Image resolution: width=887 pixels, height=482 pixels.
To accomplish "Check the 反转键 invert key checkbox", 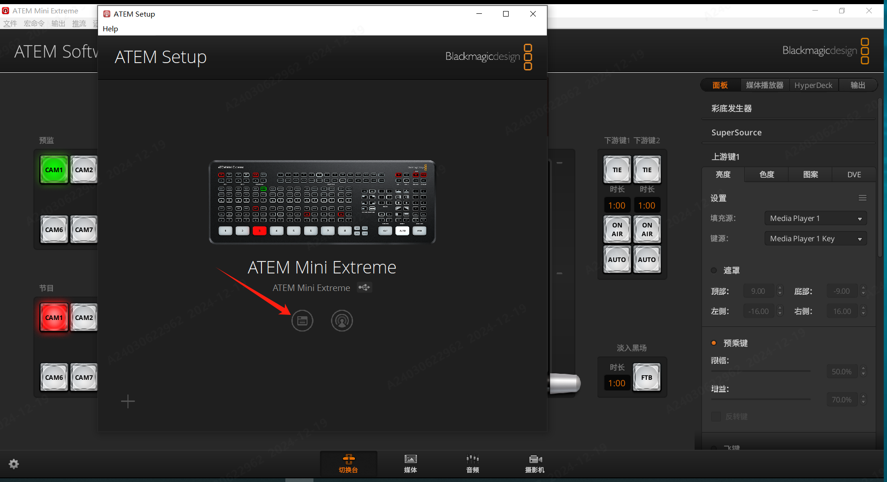I will point(716,417).
